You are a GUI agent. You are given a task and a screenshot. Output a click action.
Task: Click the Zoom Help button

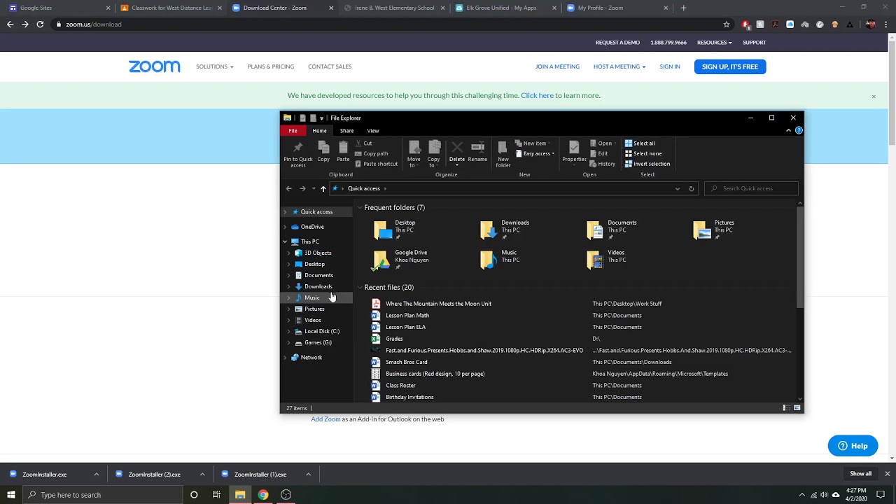tap(853, 446)
